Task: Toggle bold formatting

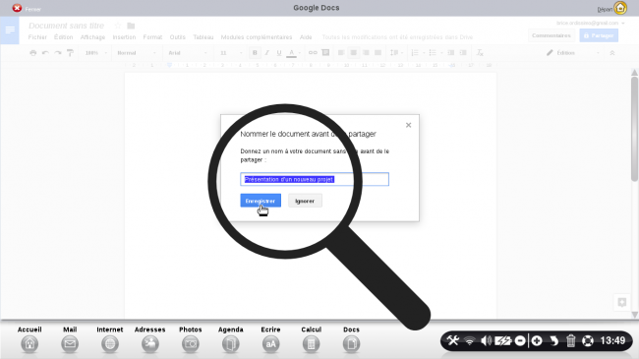Action: (255, 53)
